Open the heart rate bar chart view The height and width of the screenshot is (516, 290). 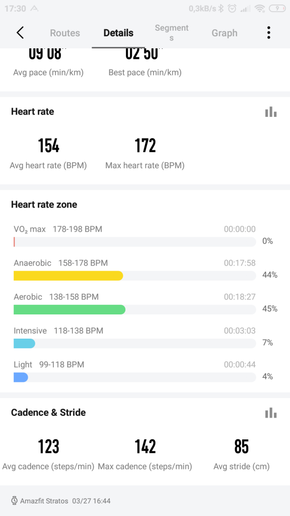point(271,112)
